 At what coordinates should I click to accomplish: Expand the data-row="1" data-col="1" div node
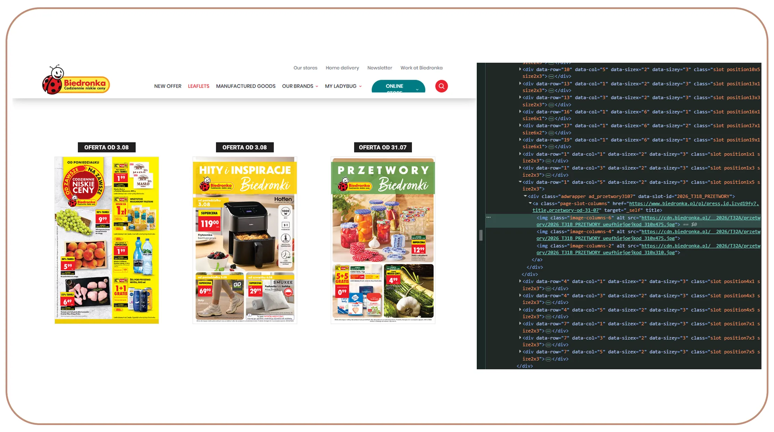(520, 154)
